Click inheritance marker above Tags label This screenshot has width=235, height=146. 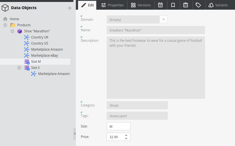[x=82, y=113]
